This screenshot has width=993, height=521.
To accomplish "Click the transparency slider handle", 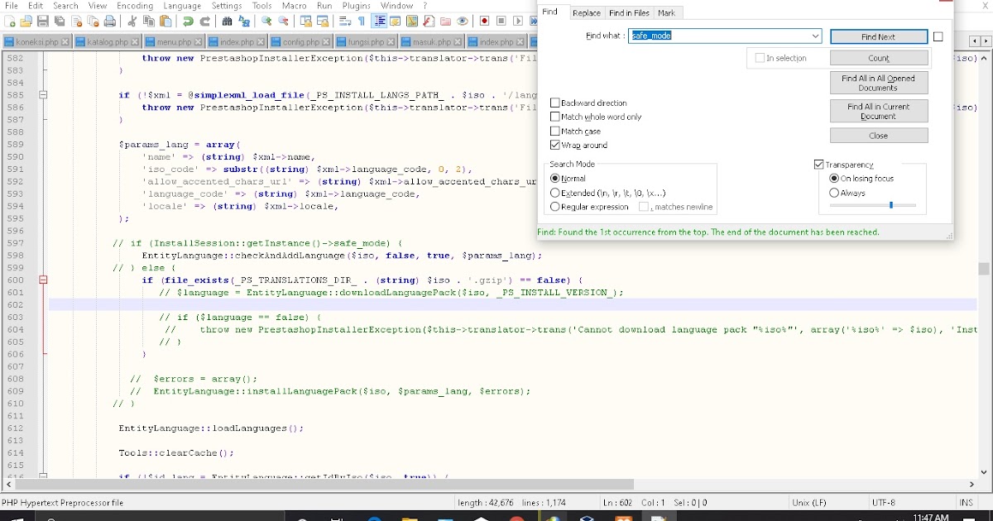I will 890,205.
